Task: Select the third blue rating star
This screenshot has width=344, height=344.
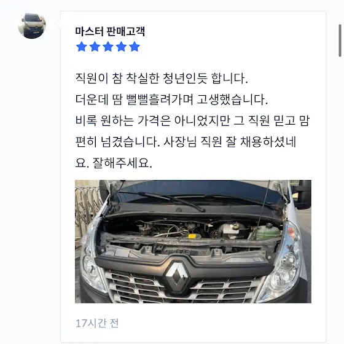Action: pos(108,47)
